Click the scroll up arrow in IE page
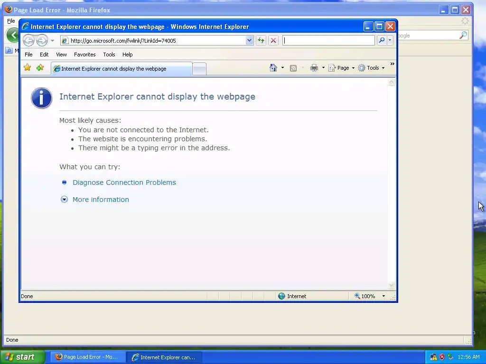The width and height of the screenshot is (486, 364). click(x=392, y=82)
